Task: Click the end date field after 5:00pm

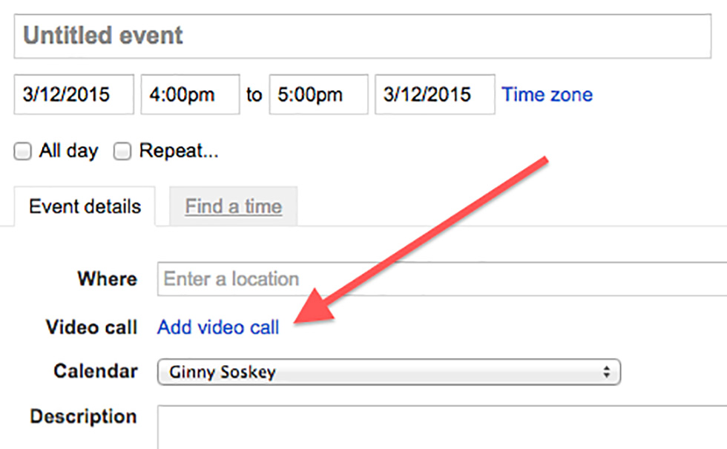Action: (435, 94)
